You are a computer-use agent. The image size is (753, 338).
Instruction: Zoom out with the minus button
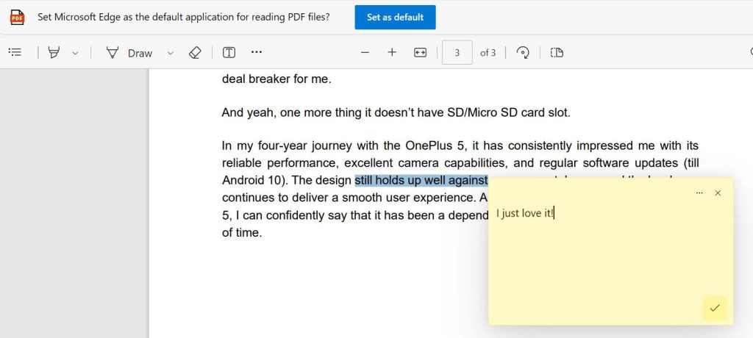coord(365,52)
